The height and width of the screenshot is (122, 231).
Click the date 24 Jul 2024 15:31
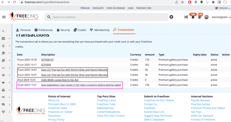(x=26, y=80)
